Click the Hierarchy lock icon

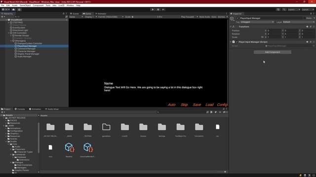pyautogui.click(x=64, y=14)
